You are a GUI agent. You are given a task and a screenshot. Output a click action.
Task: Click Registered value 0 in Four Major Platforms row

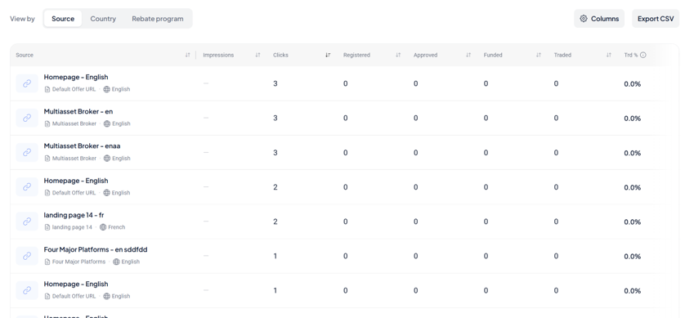click(346, 256)
